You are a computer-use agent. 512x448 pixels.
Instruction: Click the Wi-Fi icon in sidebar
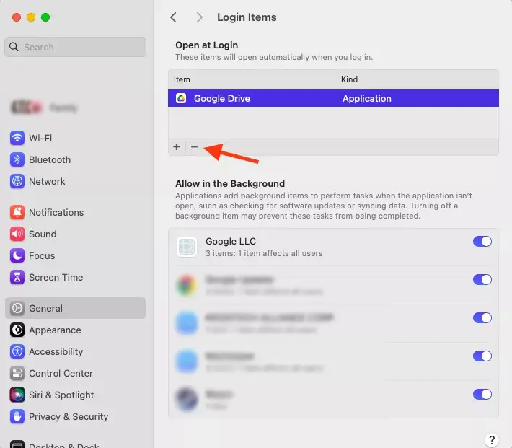coord(17,138)
